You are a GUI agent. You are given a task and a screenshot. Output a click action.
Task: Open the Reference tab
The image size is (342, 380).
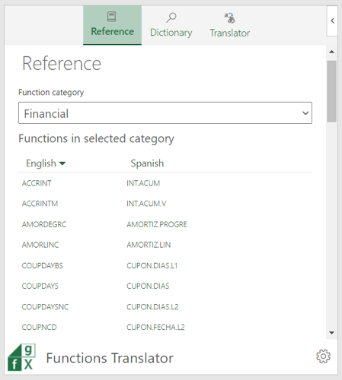[x=112, y=25]
